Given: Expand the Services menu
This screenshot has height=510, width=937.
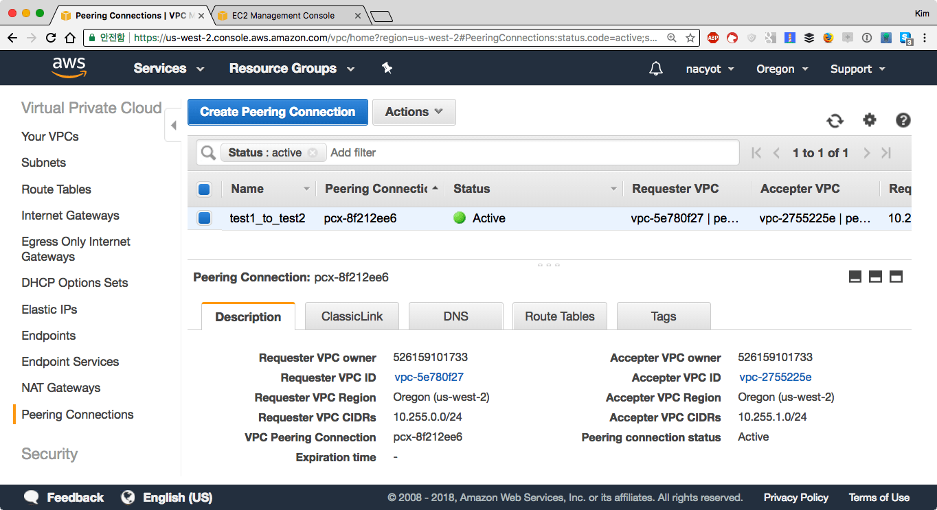Looking at the screenshot, I should [x=169, y=69].
